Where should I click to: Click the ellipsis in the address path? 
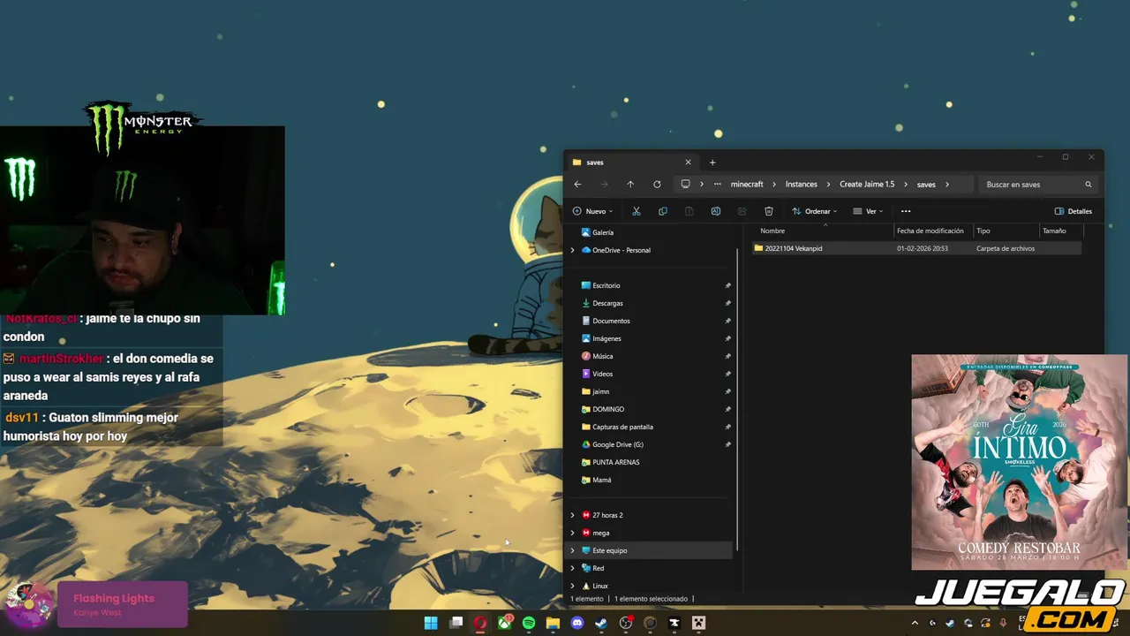coord(718,185)
